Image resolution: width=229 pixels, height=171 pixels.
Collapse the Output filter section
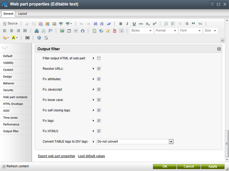tap(219, 49)
